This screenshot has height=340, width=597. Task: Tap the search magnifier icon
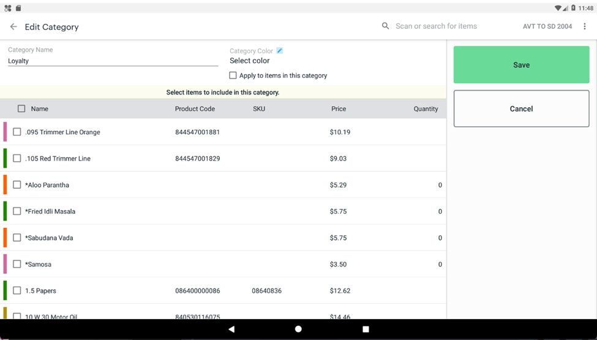click(385, 26)
